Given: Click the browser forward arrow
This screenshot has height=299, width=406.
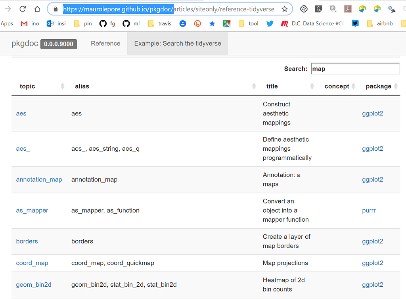Looking at the screenshot, I should click(8, 9).
